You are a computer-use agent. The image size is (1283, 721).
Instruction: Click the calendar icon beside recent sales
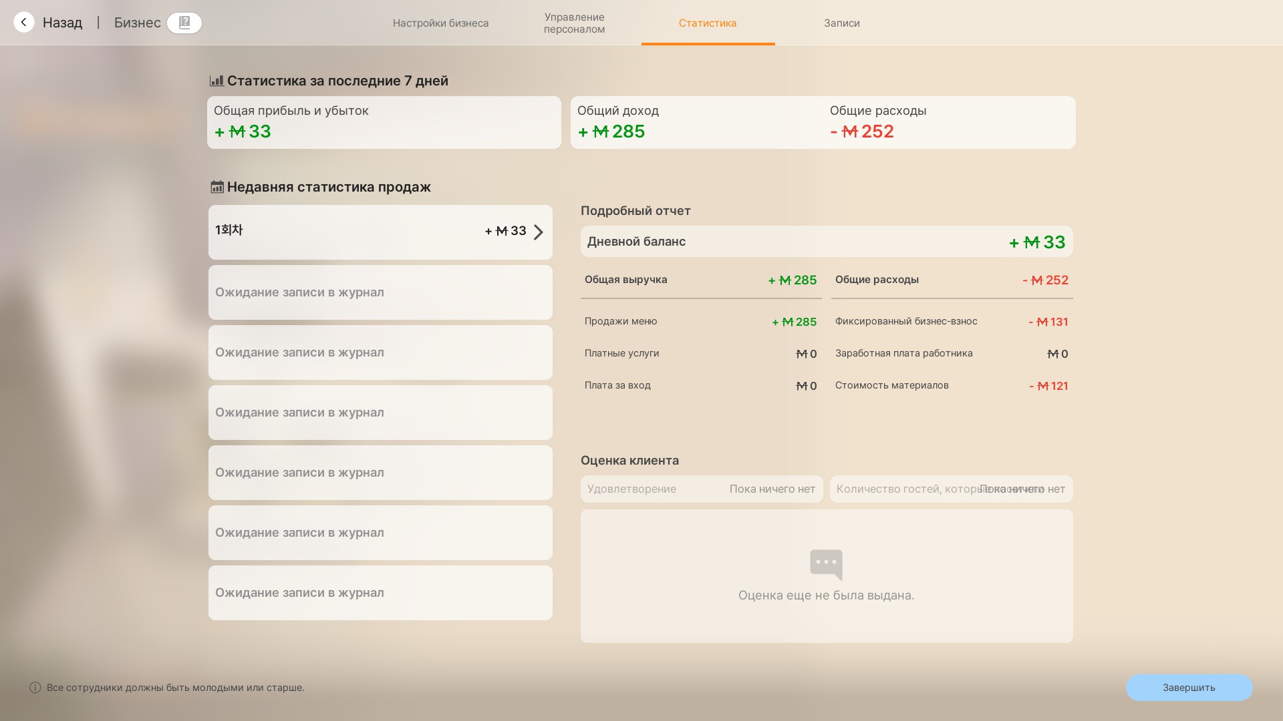tap(217, 187)
